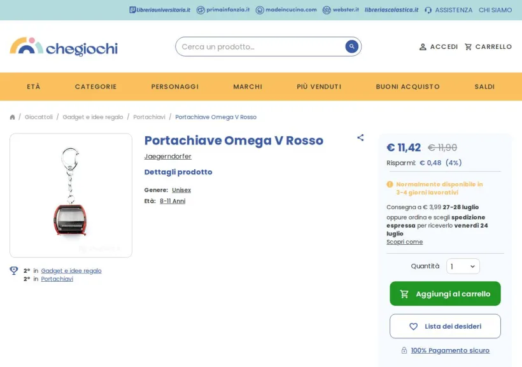522x367 pixels.
Task: Click Portachiavi ranking link
Action: 57,279
